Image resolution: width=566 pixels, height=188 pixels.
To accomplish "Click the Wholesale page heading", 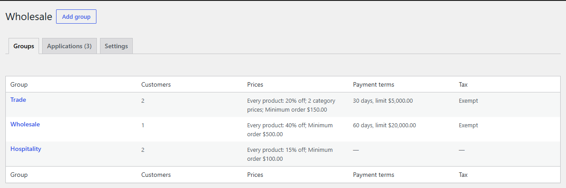I will pyautogui.click(x=29, y=17).
